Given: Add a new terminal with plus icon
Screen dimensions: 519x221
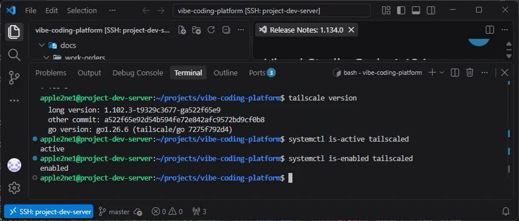Looking at the screenshot, I should tap(432, 72).
